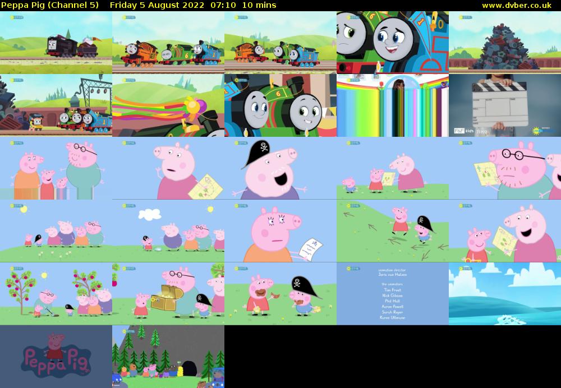Open thumbnail of dark diesel engine pulling wagon
This screenshot has height=388, width=561.
[x=56, y=43]
